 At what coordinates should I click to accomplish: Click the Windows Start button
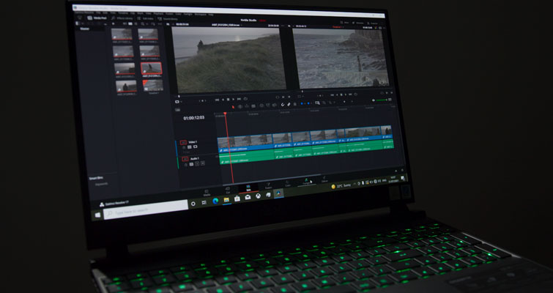(x=97, y=215)
